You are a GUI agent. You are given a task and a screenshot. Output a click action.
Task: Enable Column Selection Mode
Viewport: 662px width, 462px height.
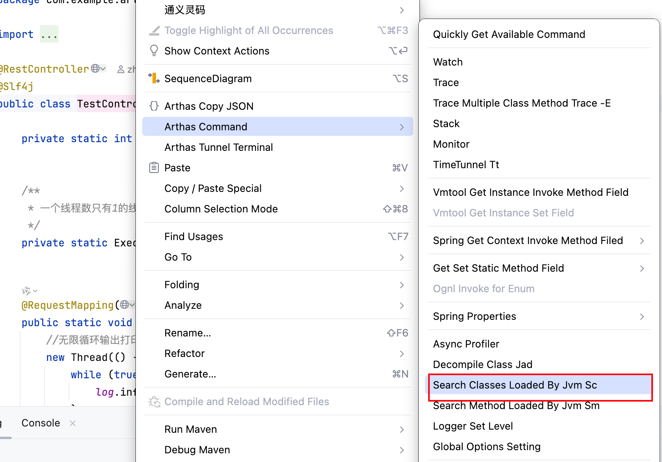(x=221, y=209)
